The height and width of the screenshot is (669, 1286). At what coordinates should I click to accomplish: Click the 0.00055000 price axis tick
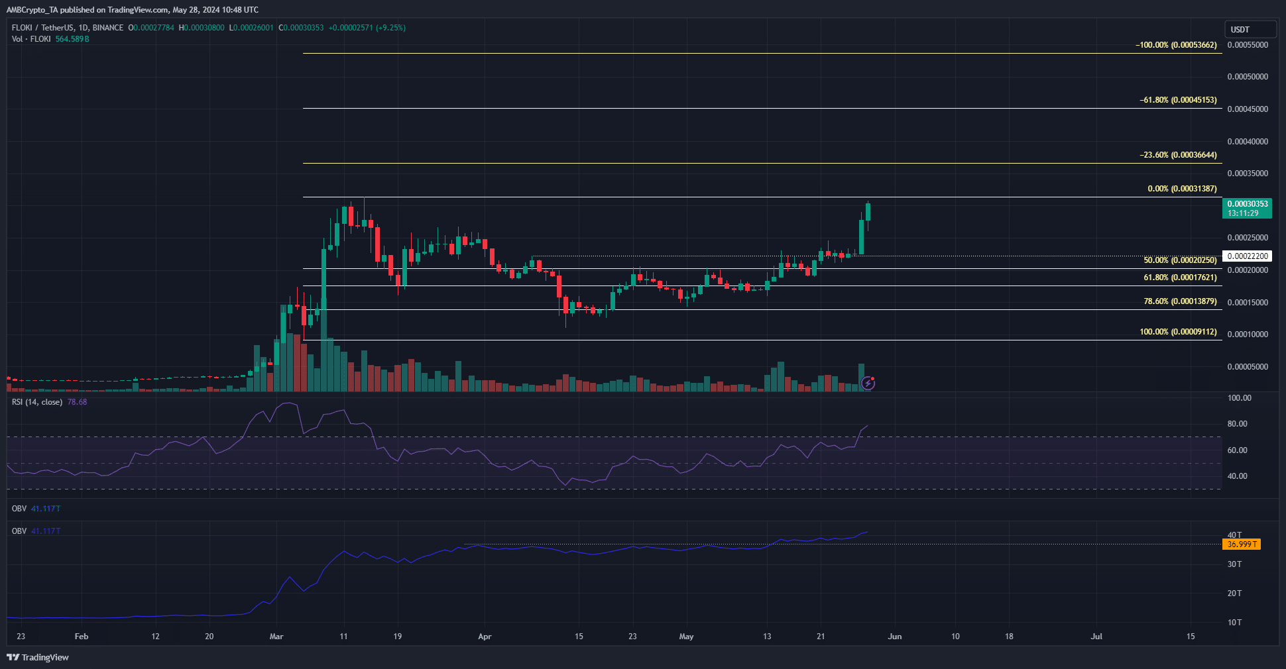pyautogui.click(x=1248, y=45)
